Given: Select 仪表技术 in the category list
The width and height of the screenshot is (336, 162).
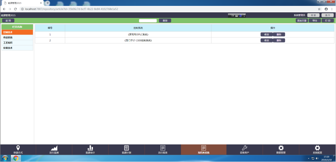Looking at the screenshot, I should click(17, 48).
